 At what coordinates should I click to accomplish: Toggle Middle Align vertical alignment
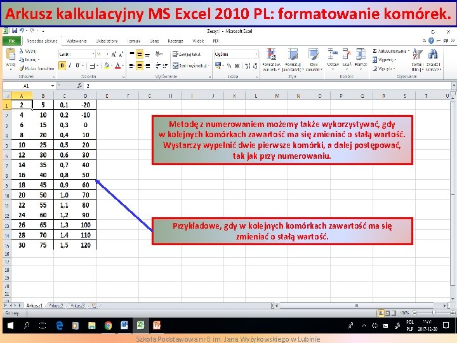pos(140,54)
